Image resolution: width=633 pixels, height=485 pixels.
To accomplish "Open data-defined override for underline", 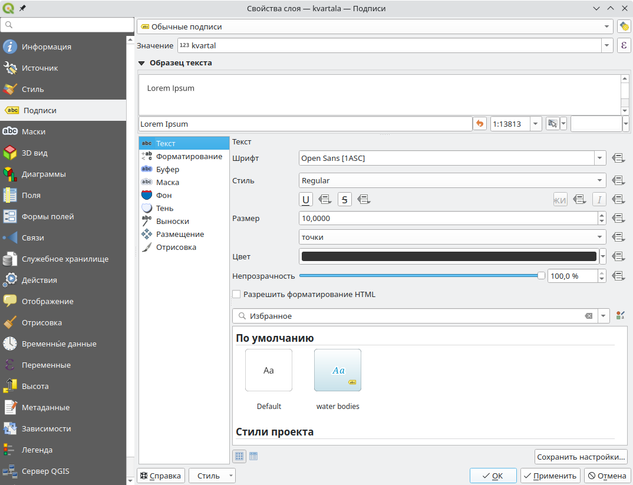I will 325,199.
